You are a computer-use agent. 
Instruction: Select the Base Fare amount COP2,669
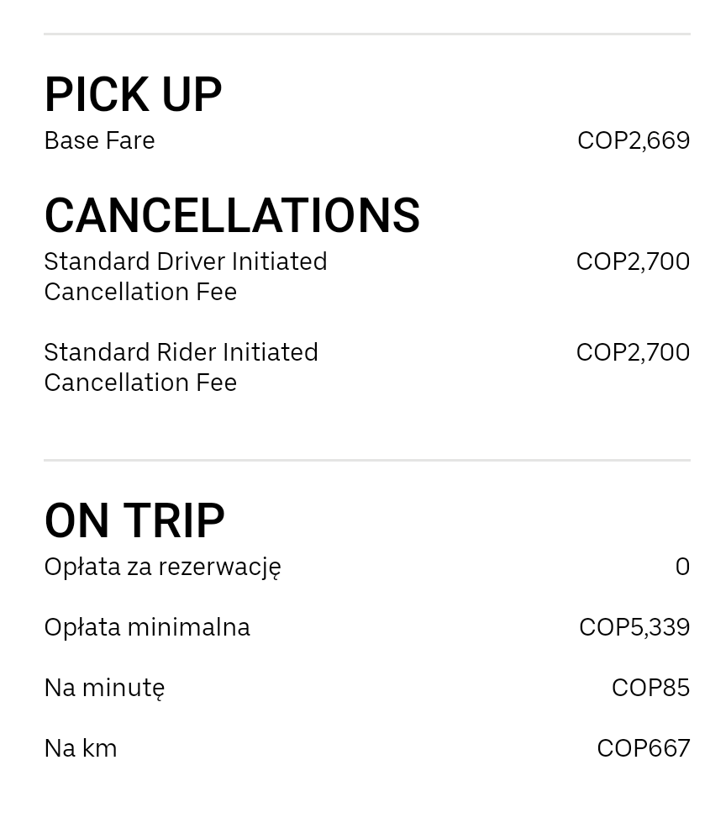pyautogui.click(x=634, y=140)
